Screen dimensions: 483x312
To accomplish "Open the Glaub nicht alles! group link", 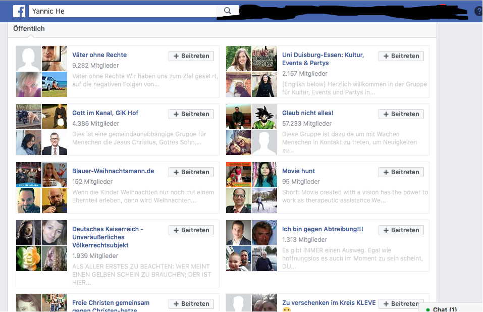I will 308,113.
